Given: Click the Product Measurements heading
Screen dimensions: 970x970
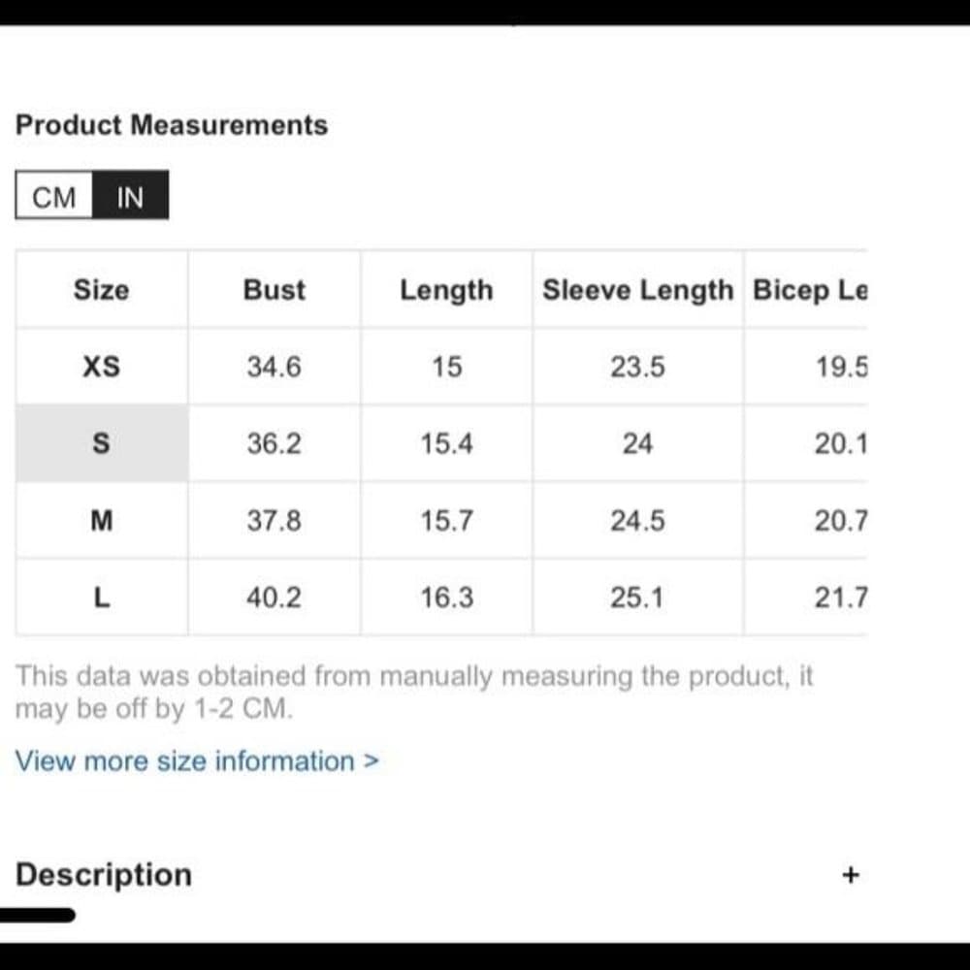Looking at the screenshot, I should tap(172, 125).
